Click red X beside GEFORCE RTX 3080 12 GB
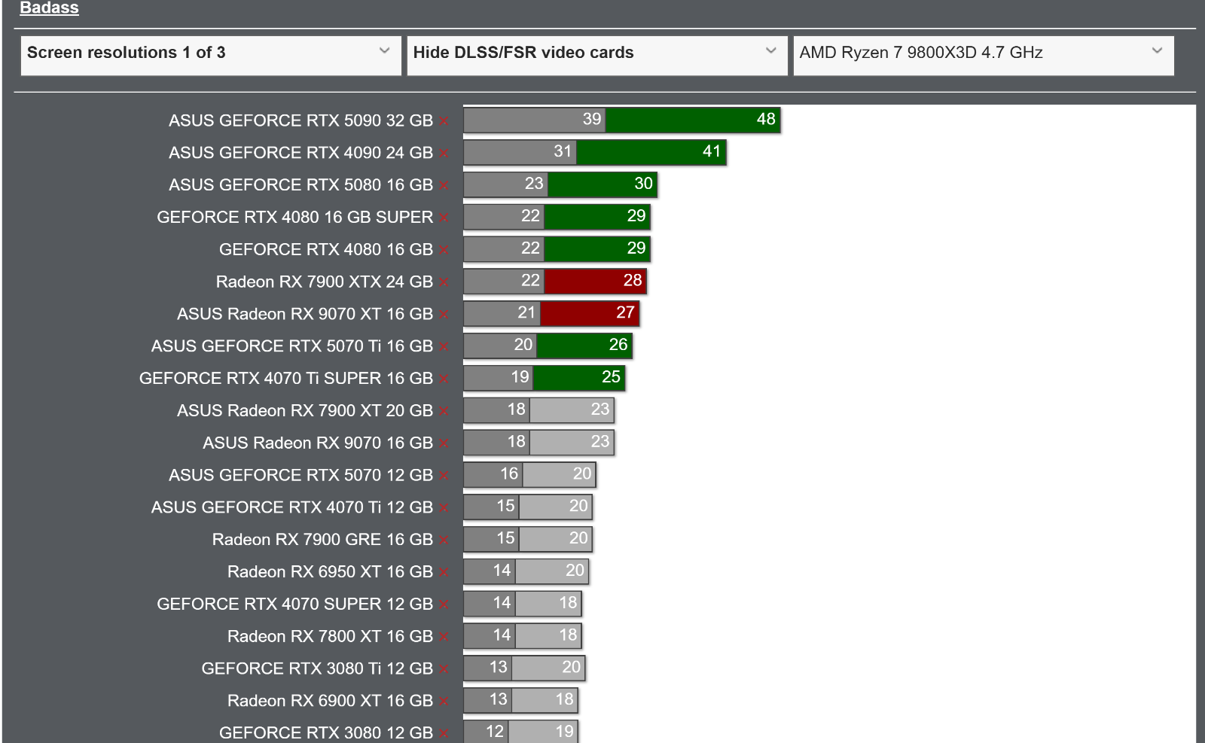The width and height of the screenshot is (1205, 743). [x=444, y=734]
